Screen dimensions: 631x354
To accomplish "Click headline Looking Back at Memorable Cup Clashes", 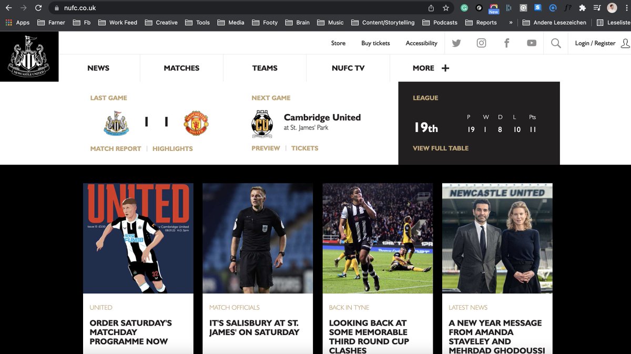I will click(x=368, y=336).
